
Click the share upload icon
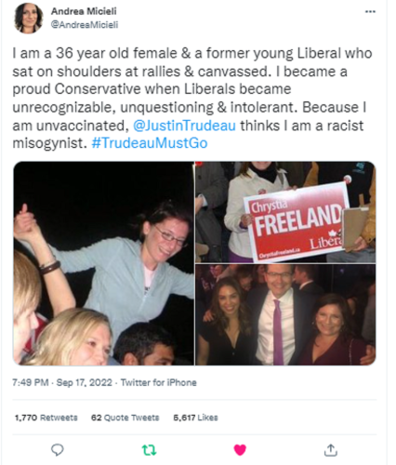331,450
